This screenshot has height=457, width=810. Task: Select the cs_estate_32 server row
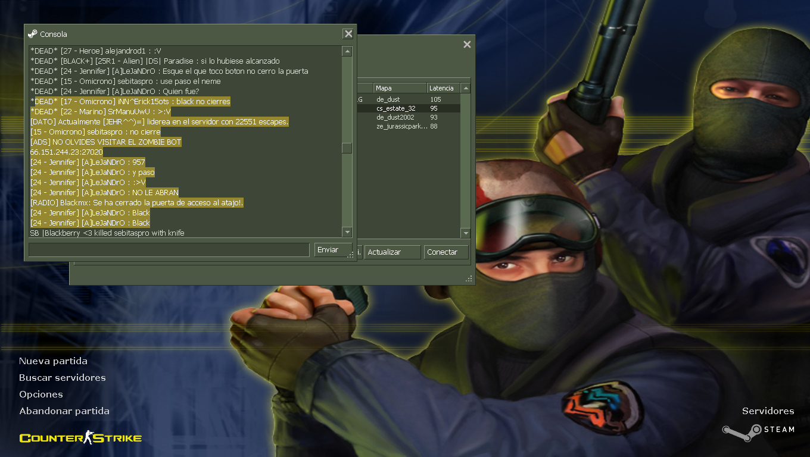(409, 108)
